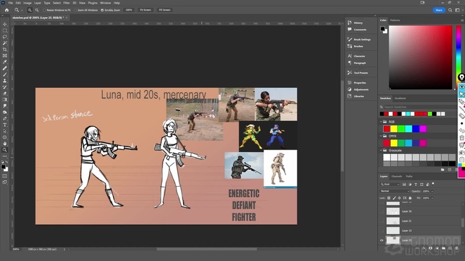The width and height of the screenshot is (465, 261).
Task: Open the Libraries panel
Action: point(359,96)
